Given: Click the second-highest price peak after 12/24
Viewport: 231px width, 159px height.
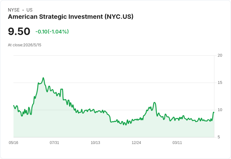Looking at the screenshot, I should click(x=154, y=102).
